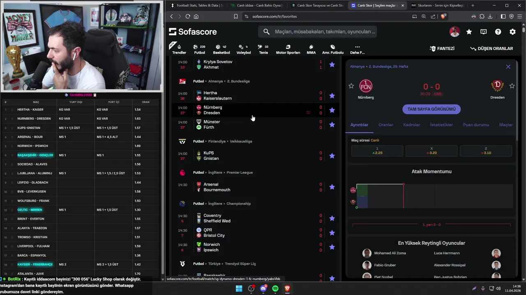Viewport: 526px width, 295px height.
Task: Toggle favorite star for Norwich - Ipswich
Action: click(x=332, y=247)
